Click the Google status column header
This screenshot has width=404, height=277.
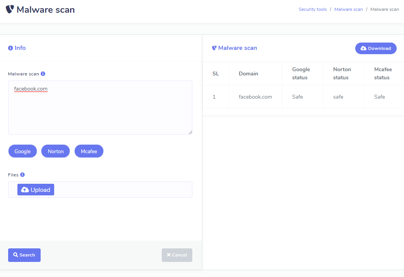(x=301, y=74)
